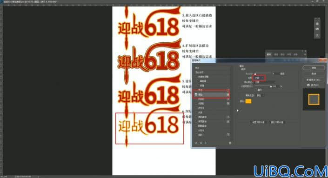
Task: Click plus icon on Drop Shadow row
Action: pos(228,135)
